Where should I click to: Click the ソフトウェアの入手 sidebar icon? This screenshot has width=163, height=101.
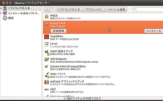[5, 8]
